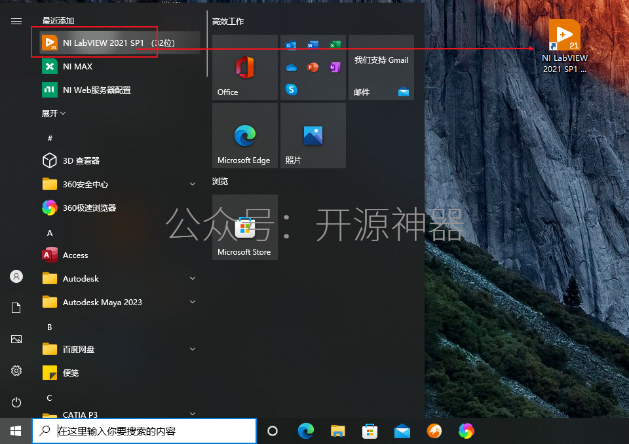Open Pictures from the Start sidebar
The height and width of the screenshot is (444, 629).
click(x=16, y=339)
